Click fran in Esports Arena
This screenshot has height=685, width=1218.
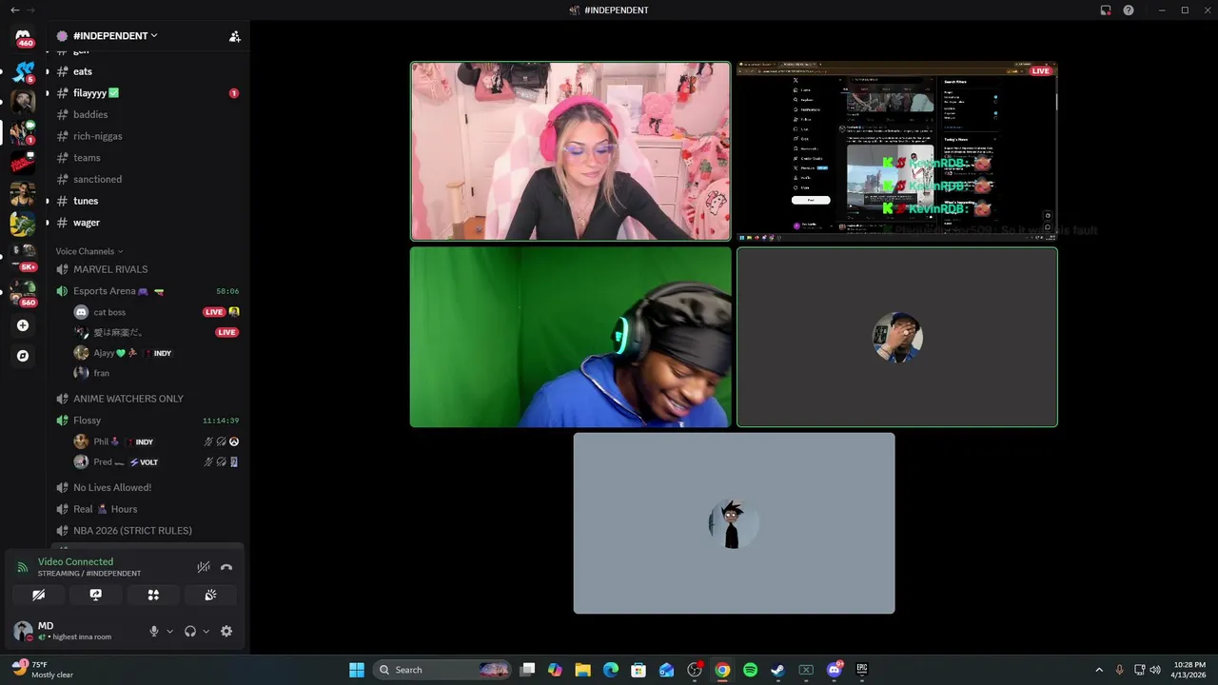click(x=101, y=373)
